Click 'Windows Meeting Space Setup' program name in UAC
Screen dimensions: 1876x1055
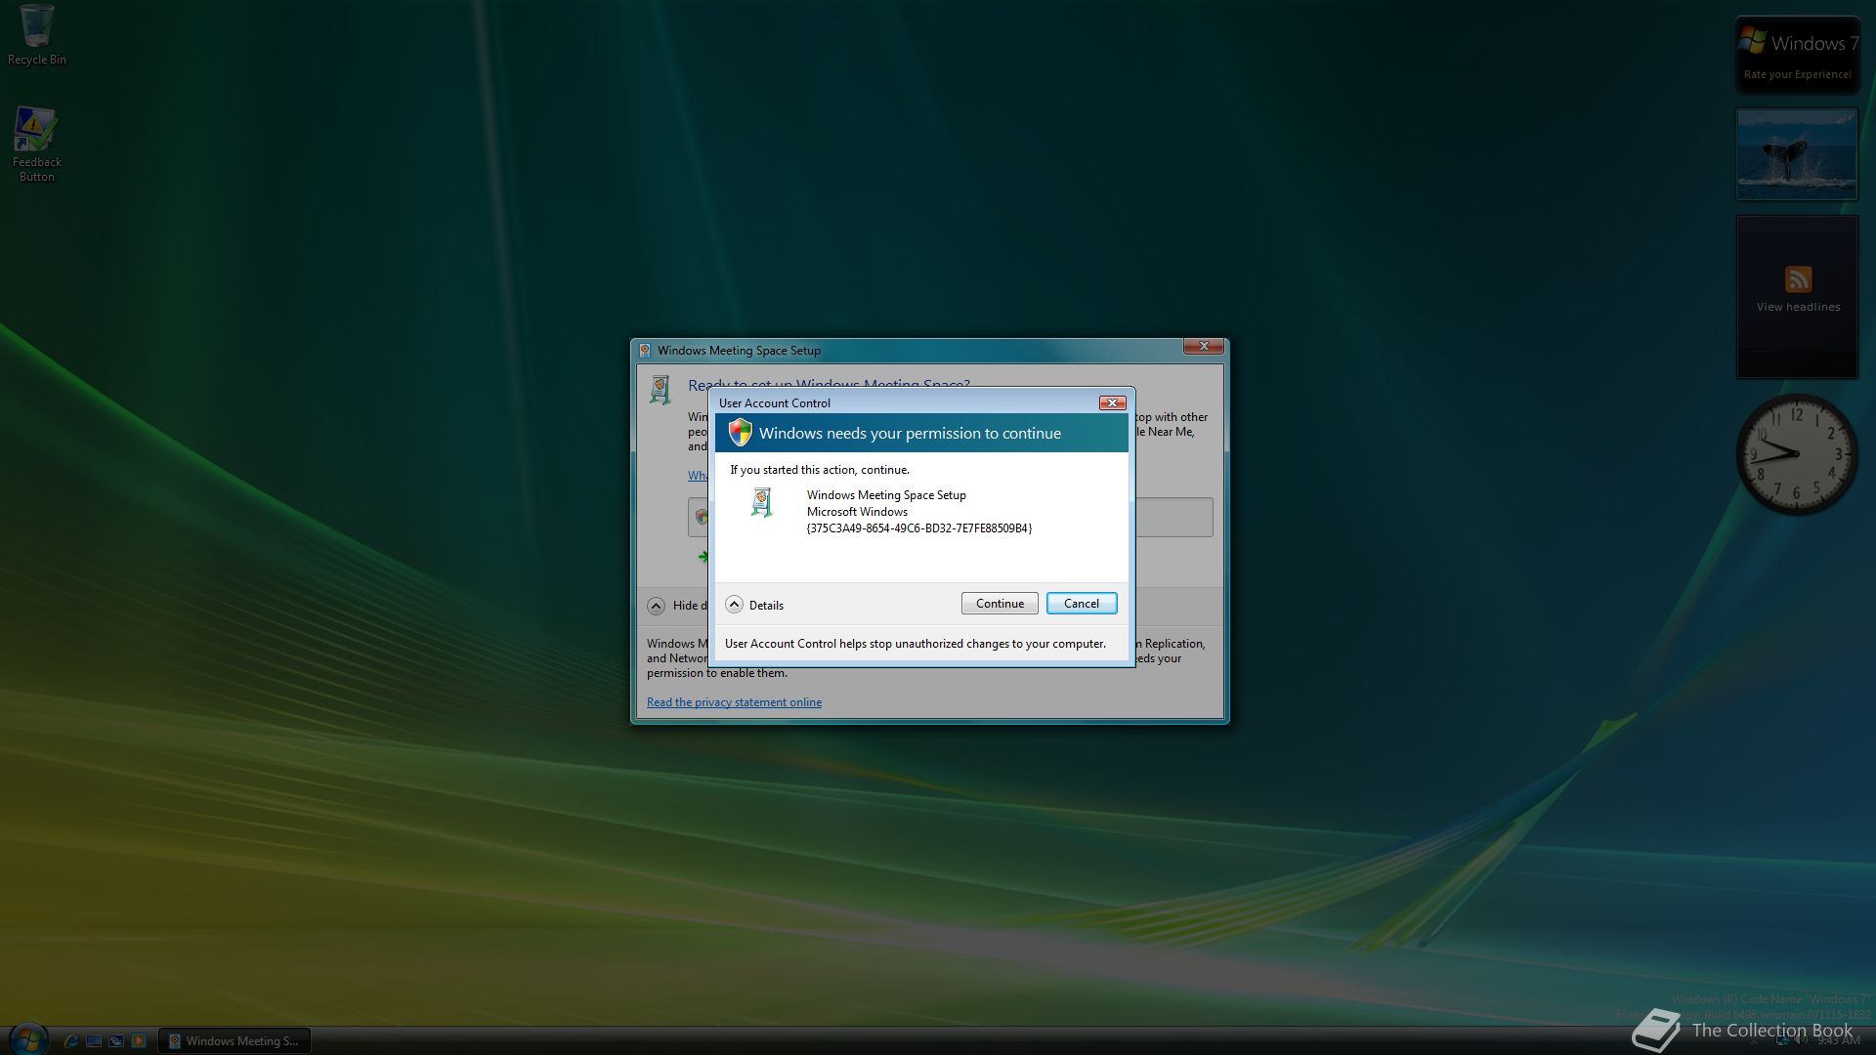click(886, 495)
